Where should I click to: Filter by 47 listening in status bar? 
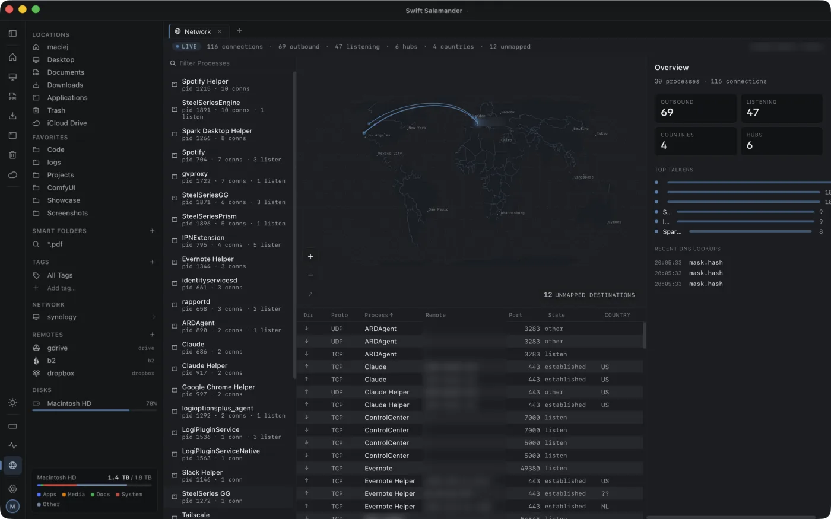click(x=357, y=47)
